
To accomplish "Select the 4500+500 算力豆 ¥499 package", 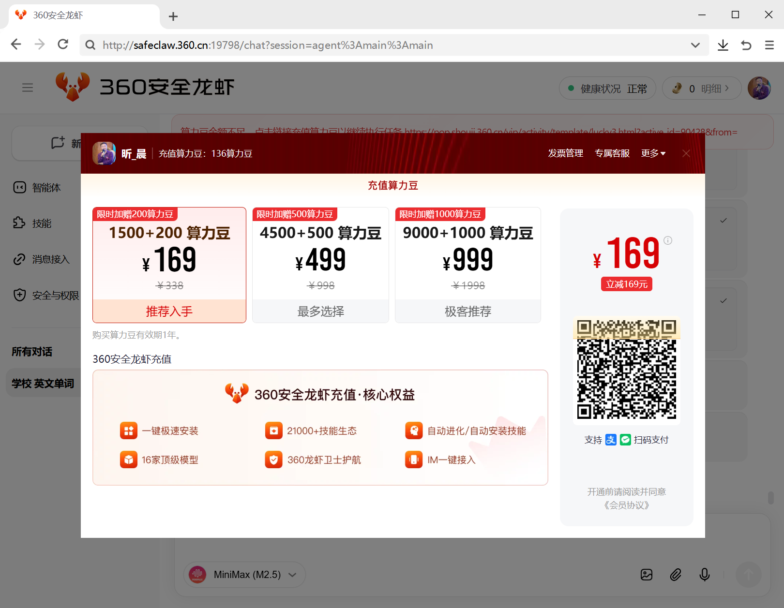I will (320, 265).
